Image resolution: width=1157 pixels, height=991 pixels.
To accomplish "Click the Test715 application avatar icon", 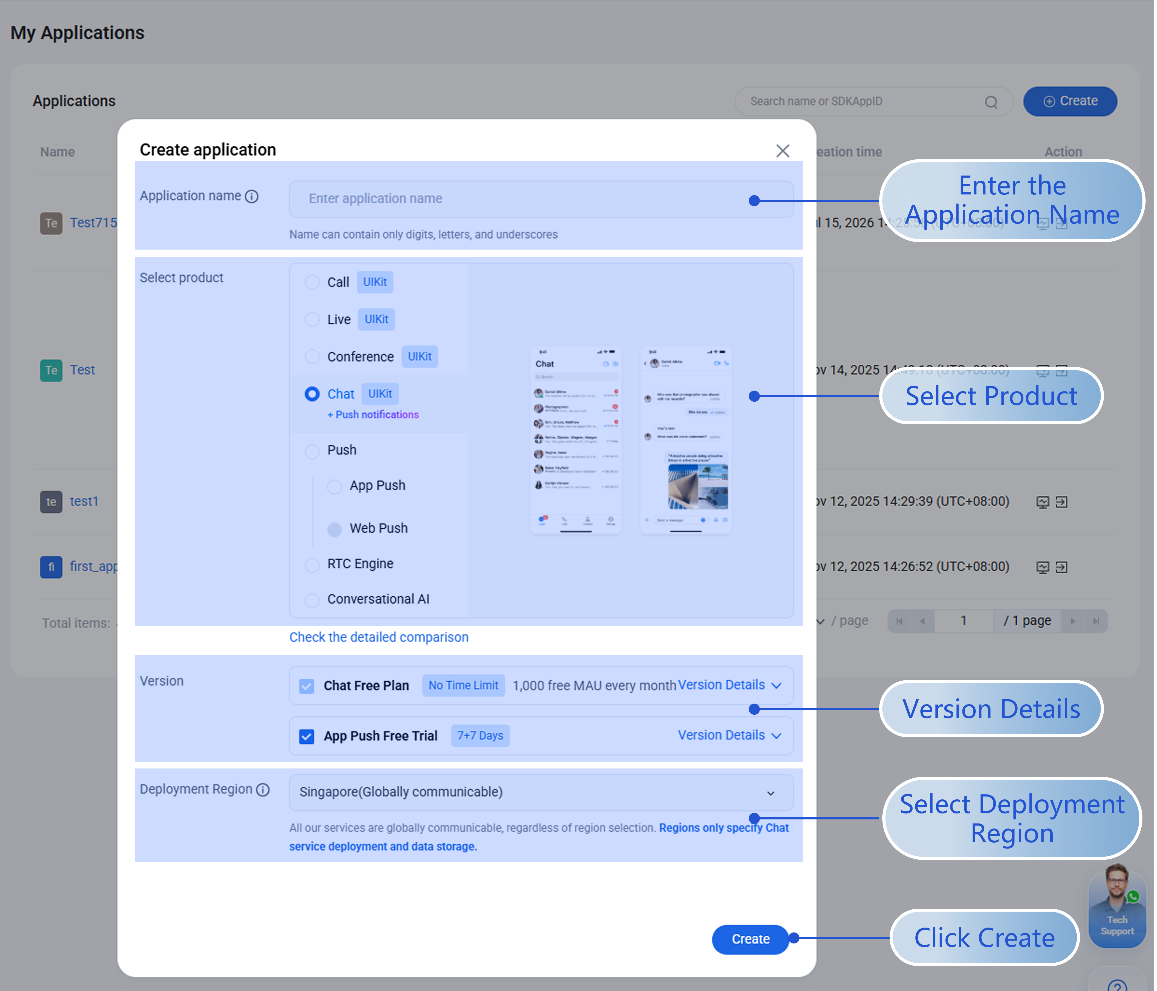I will [51, 223].
